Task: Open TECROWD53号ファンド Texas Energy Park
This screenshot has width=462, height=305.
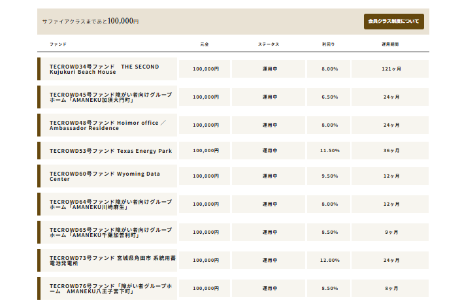Action: 107,150
